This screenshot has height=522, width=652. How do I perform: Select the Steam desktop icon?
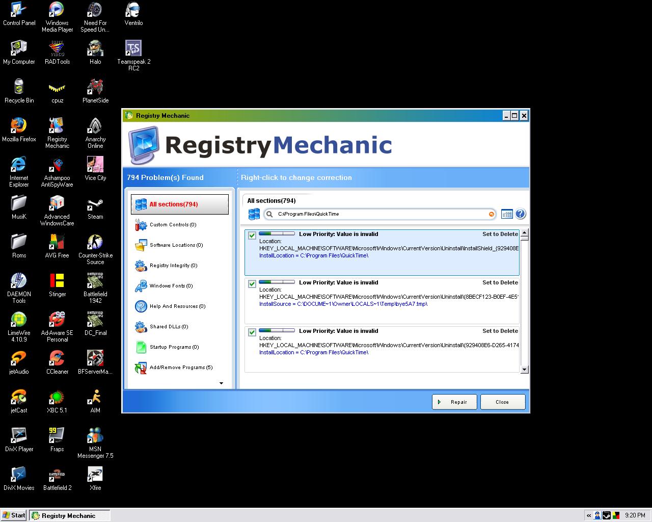95,207
